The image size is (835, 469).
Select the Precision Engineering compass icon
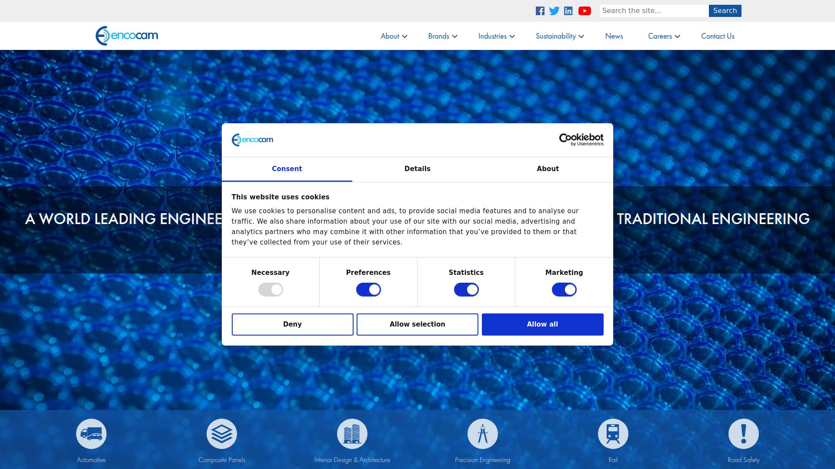(x=483, y=433)
